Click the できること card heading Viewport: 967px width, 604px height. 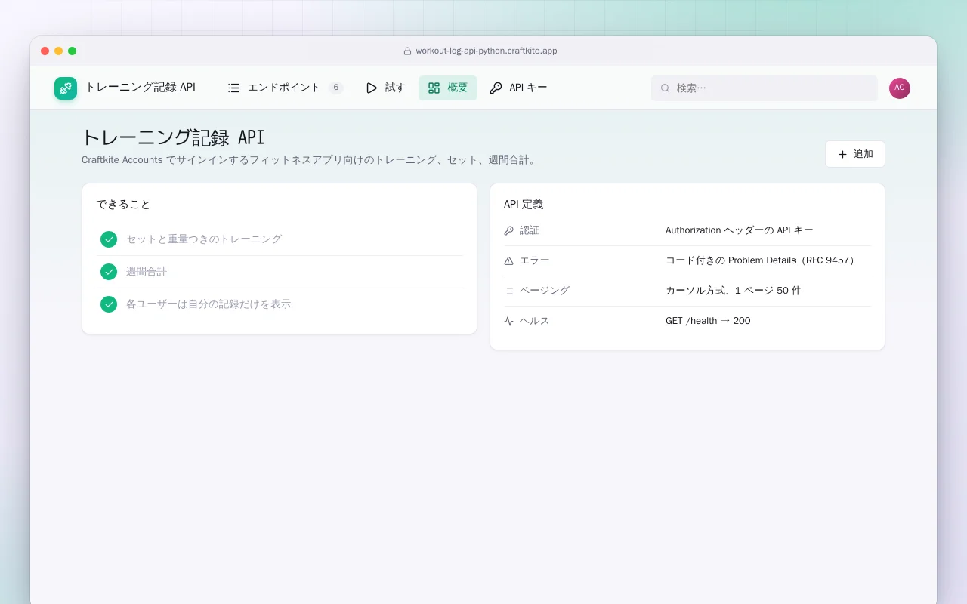pos(123,205)
